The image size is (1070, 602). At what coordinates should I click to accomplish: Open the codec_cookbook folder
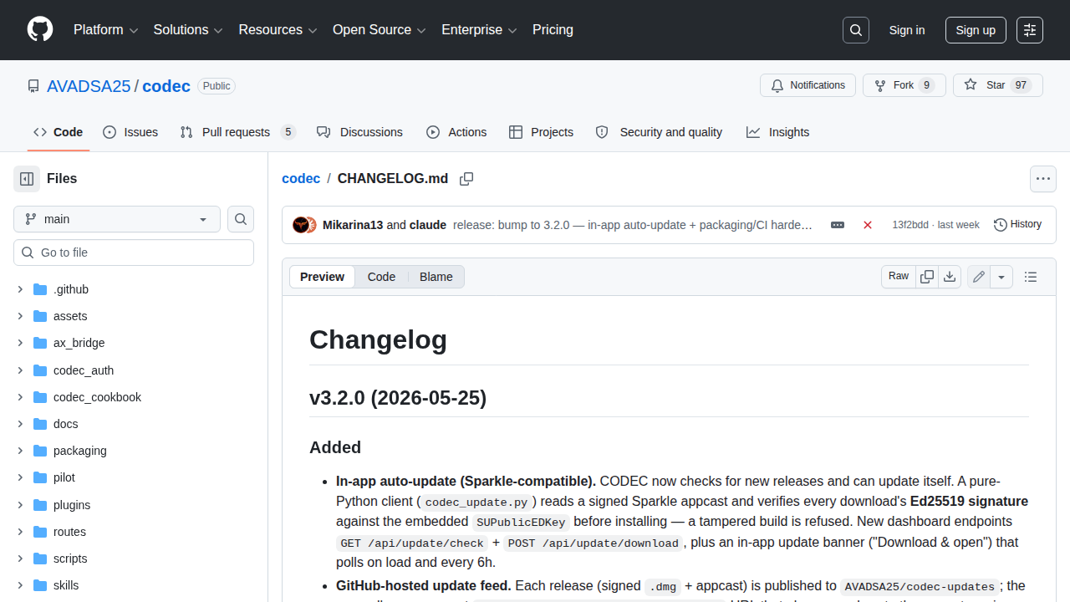[98, 397]
